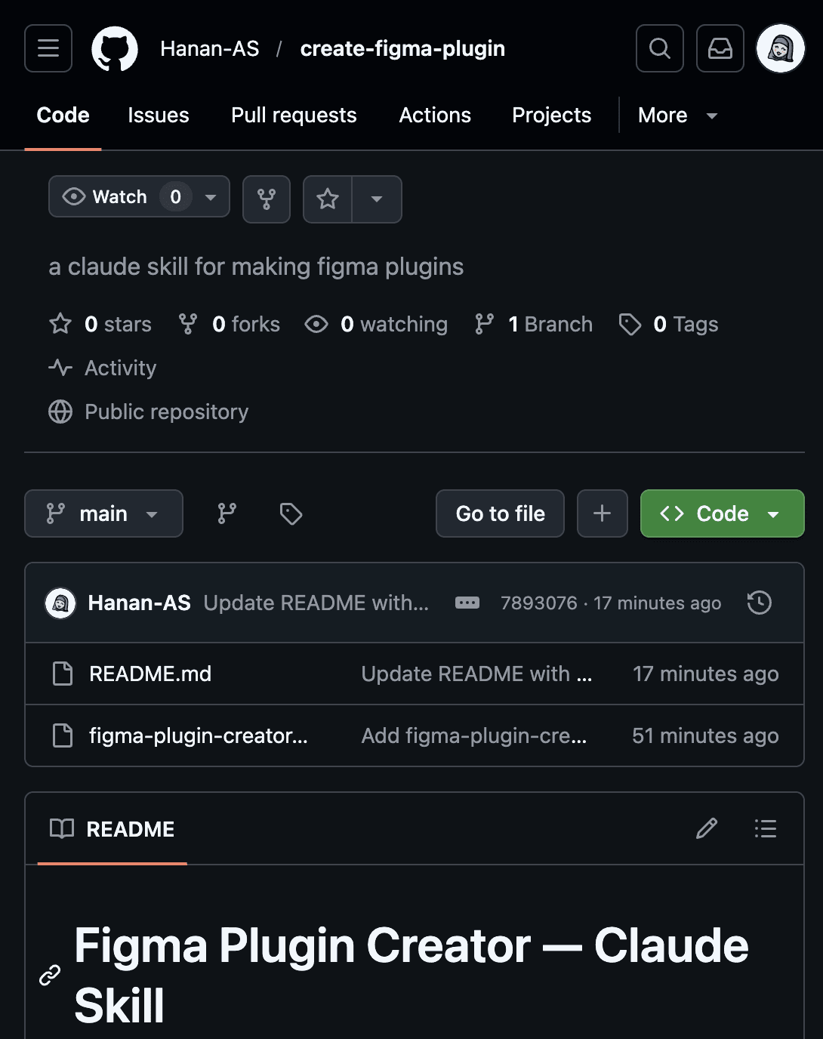Open the README.md row commit message
This screenshot has width=823, height=1039.
click(x=476, y=674)
